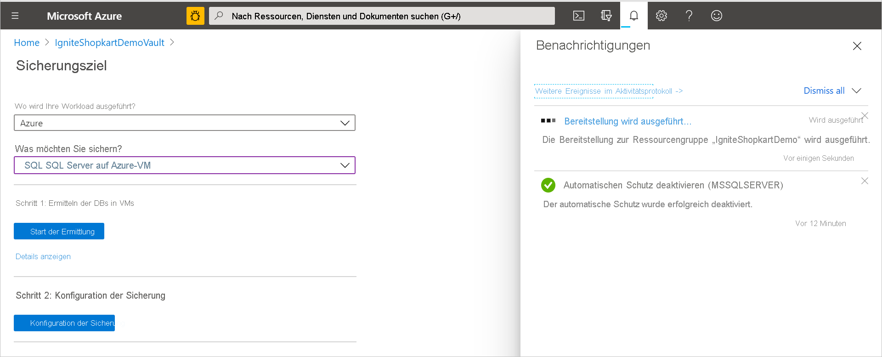Click the Sicherungsziel page heading
Screen dimensions: 882x357
(61, 66)
